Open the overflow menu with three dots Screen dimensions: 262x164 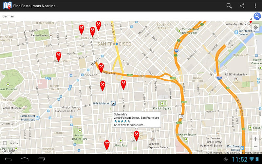255,6
